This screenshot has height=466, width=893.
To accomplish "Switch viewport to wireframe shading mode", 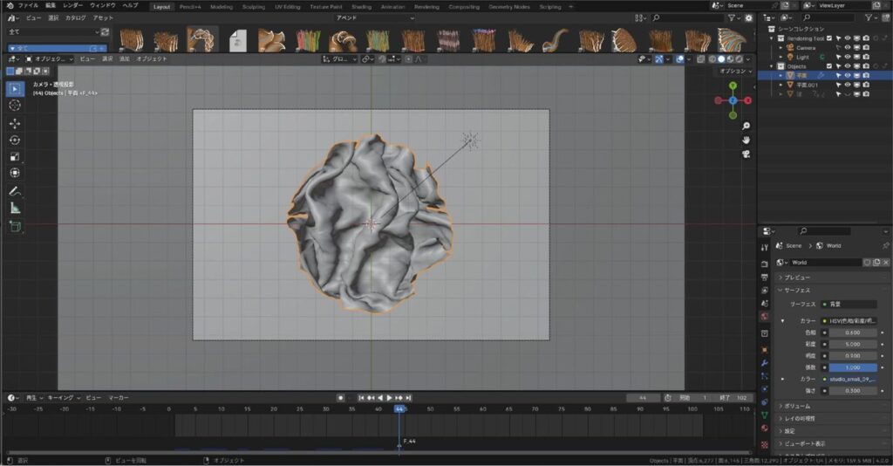I will click(x=712, y=58).
